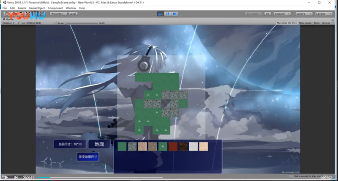Open the Component menu
The image size is (338, 181).
[x=55, y=8]
